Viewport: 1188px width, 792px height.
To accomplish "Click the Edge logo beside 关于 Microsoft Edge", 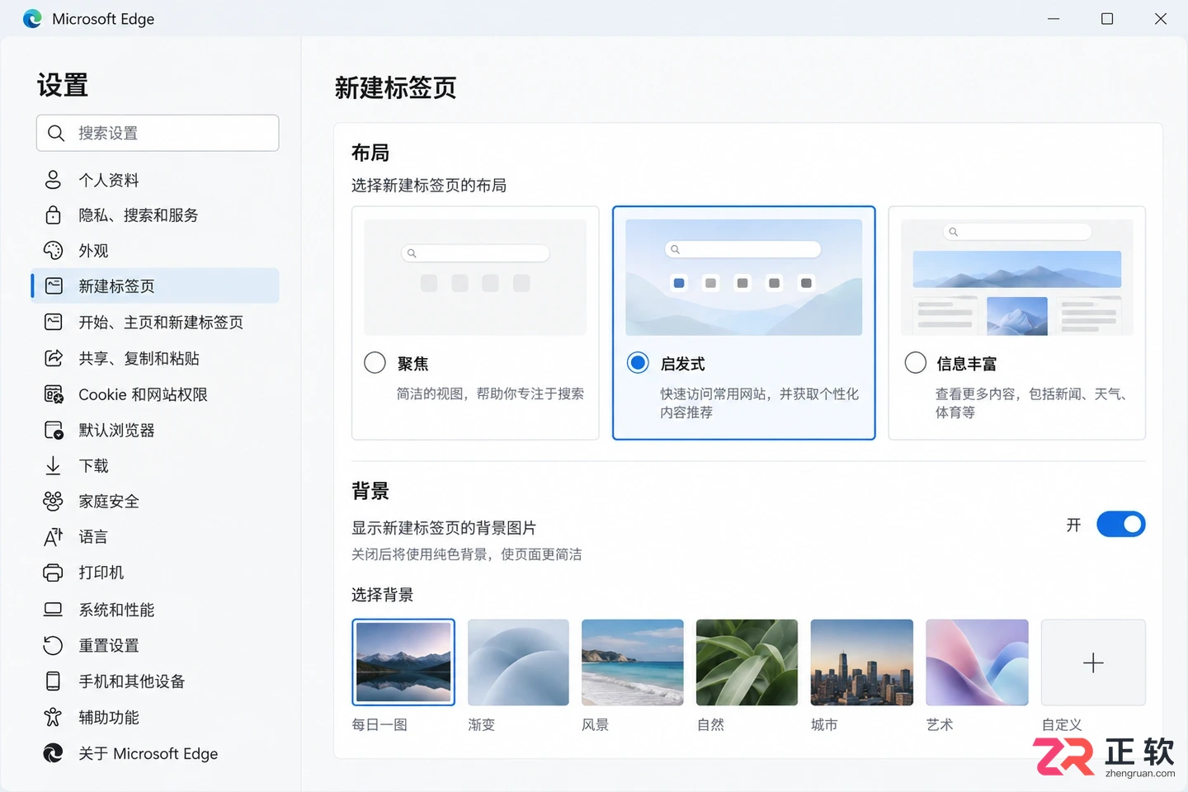I will (x=53, y=753).
